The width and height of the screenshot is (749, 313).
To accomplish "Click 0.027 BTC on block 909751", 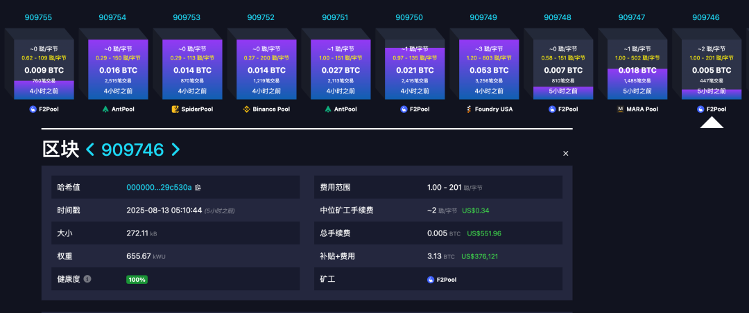I will [341, 70].
